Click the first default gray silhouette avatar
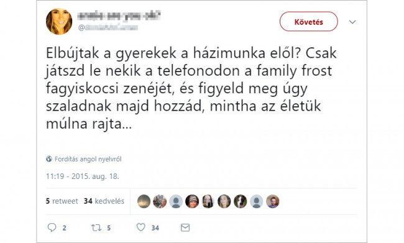The width and height of the screenshot is (404, 243). (x=176, y=201)
